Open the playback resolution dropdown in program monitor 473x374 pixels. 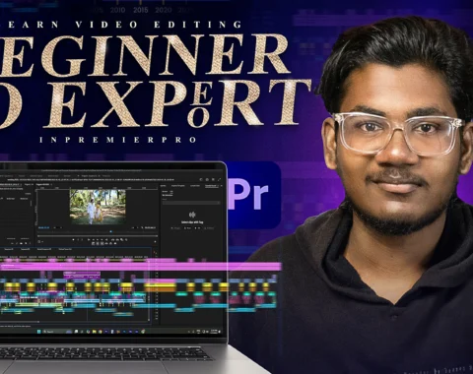click(x=135, y=227)
